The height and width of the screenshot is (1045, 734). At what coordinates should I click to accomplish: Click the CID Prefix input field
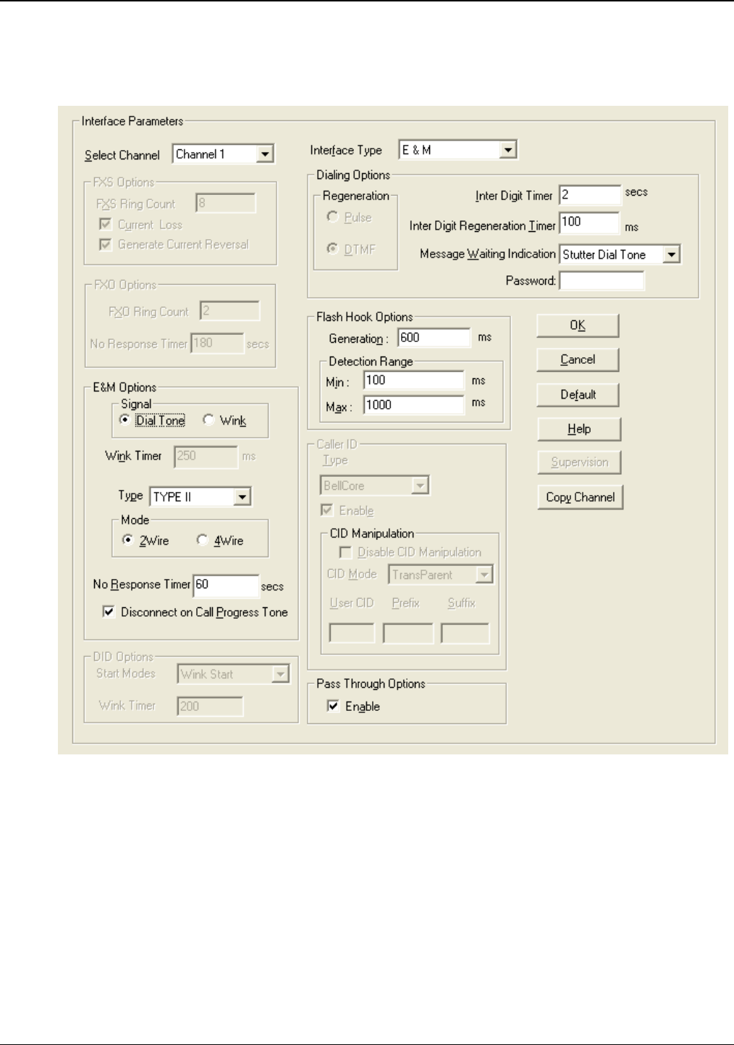click(408, 633)
